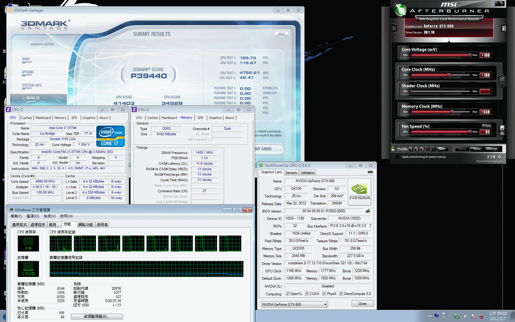
Task: Click the network disconnected tray icon
Action: (481, 316)
